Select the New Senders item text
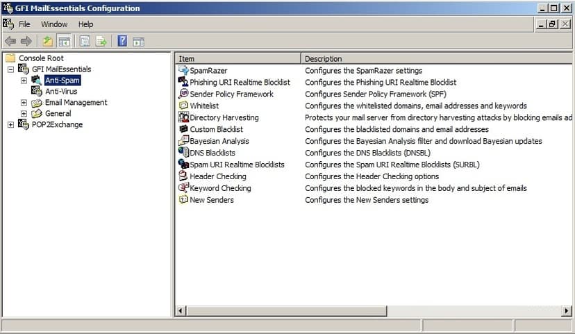Viewport: 575px width, 334px height. tap(212, 200)
